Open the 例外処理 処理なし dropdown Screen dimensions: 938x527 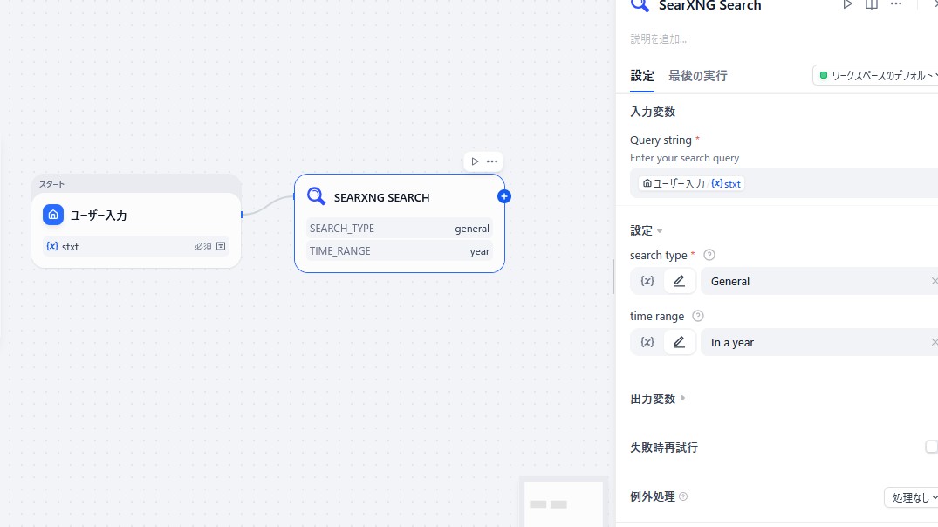click(x=911, y=496)
